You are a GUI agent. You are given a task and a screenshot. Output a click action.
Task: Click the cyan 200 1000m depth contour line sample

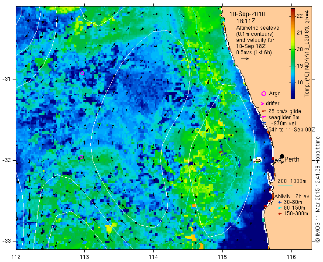[x=285, y=186]
